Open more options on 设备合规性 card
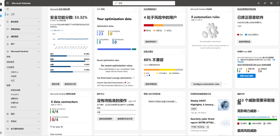 [x=182, y=51]
